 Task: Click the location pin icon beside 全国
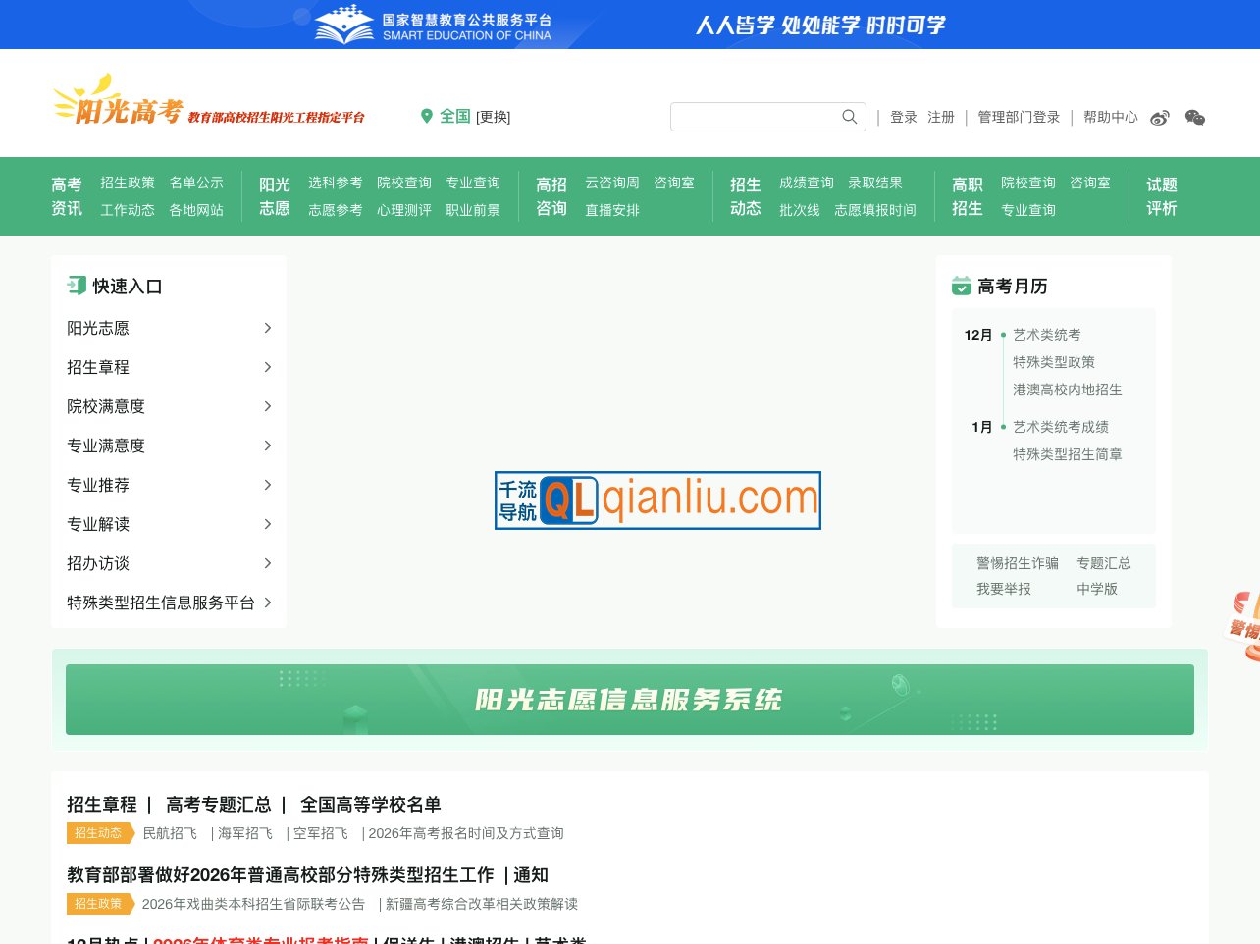click(x=427, y=116)
